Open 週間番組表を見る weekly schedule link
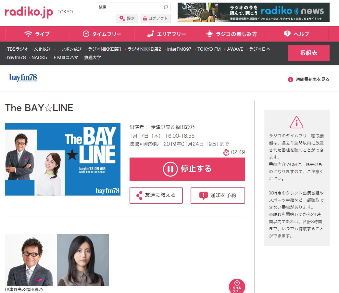Screen dimensions: 339x293 click(x=312, y=79)
